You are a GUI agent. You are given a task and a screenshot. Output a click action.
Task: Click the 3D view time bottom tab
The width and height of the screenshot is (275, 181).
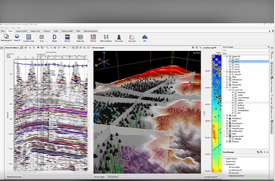pos(113,177)
